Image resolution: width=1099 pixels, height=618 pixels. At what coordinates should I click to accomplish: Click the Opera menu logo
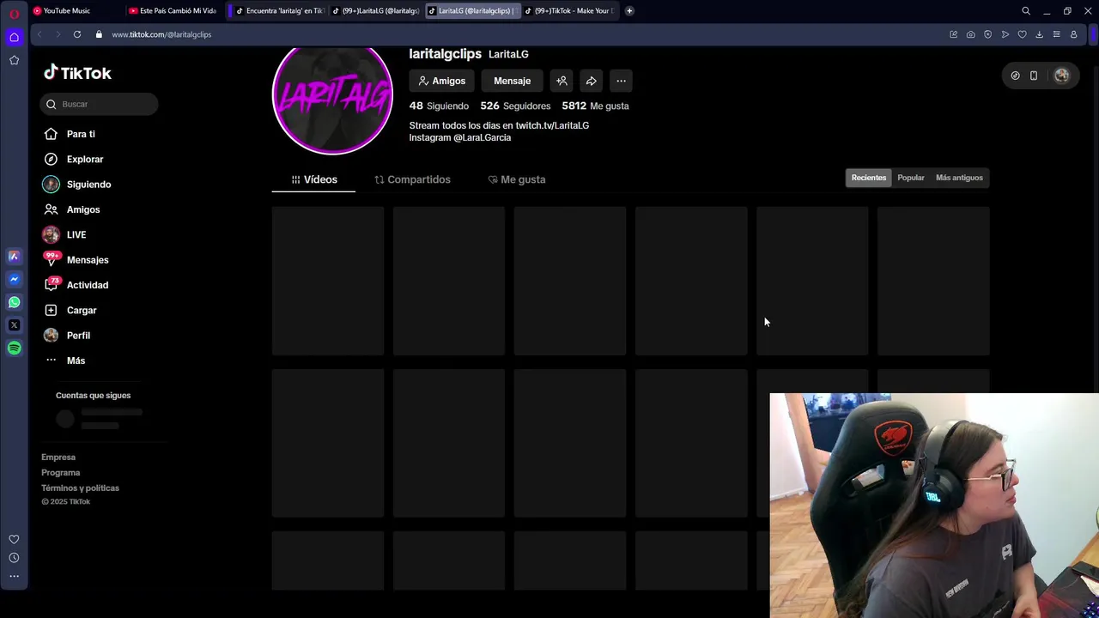tap(14, 13)
